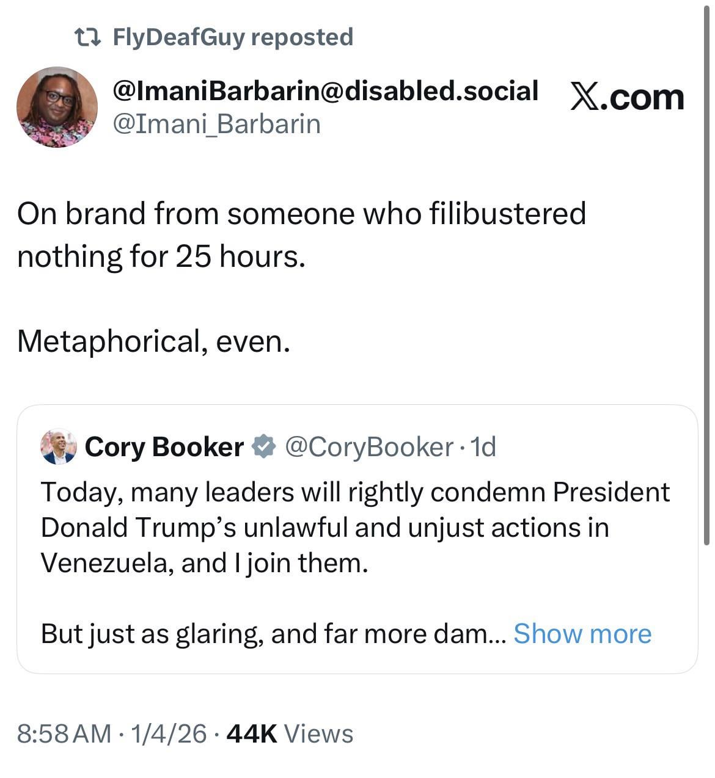Click the @ImaniBarbarin@disabled.social display name
Image resolution: width=715 pixels, height=778 pixels.
[x=325, y=91]
